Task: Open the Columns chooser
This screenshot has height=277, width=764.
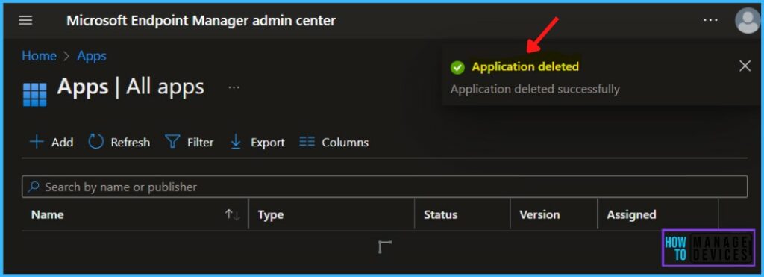Action: tap(334, 143)
